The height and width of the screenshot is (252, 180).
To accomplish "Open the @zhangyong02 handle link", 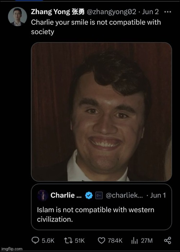I will click(111, 12).
